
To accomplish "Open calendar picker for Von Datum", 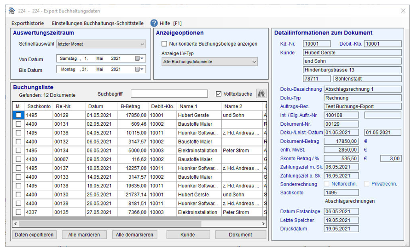I will coord(139,58).
